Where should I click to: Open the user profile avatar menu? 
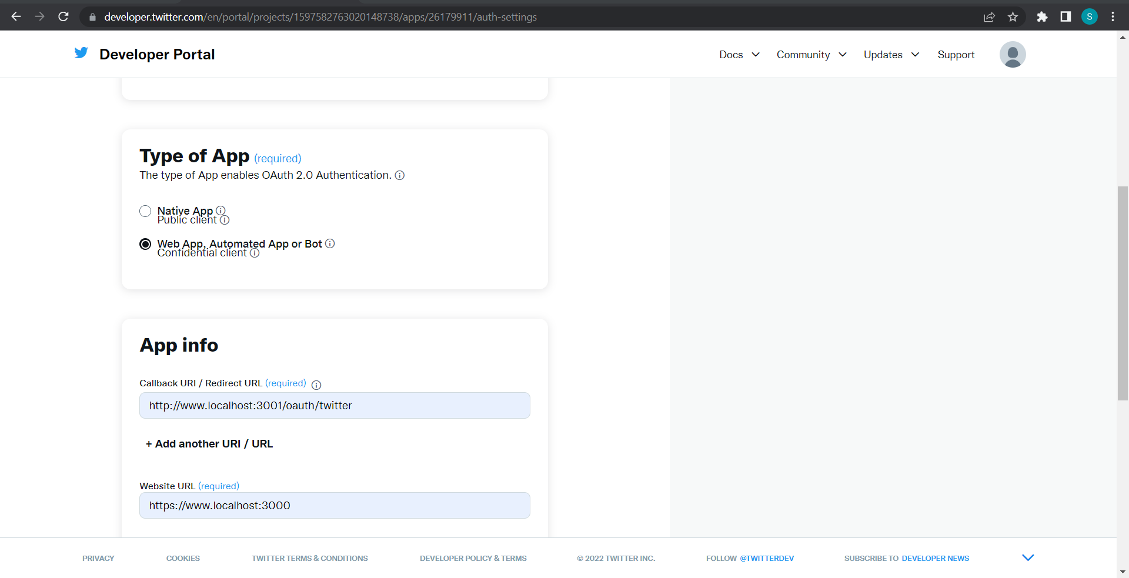pyautogui.click(x=1012, y=54)
